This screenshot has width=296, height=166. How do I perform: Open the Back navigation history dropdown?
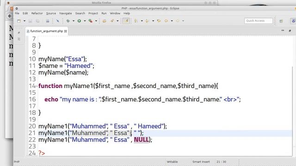(172, 21)
